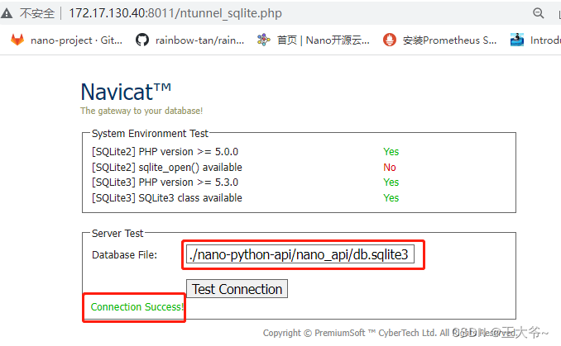This screenshot has width=561, height=346.
Task: Click the Prometheus flame bookmark icon
Action: point(390,40)
